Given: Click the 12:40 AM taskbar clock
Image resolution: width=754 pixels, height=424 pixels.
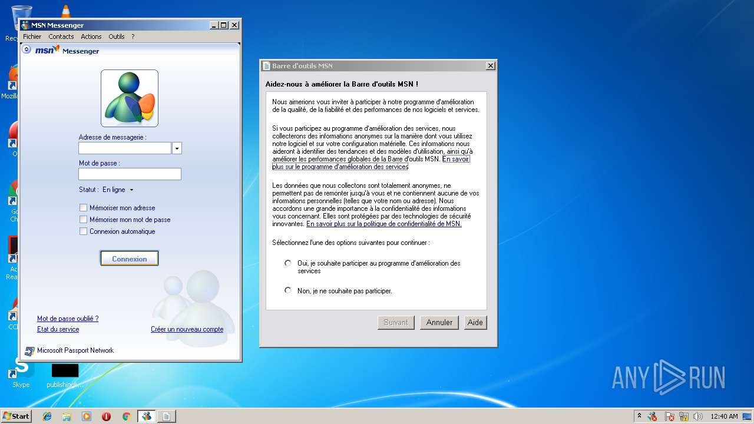Looking at the screenshot, I should pyautogui.click(x=724, y=416).
